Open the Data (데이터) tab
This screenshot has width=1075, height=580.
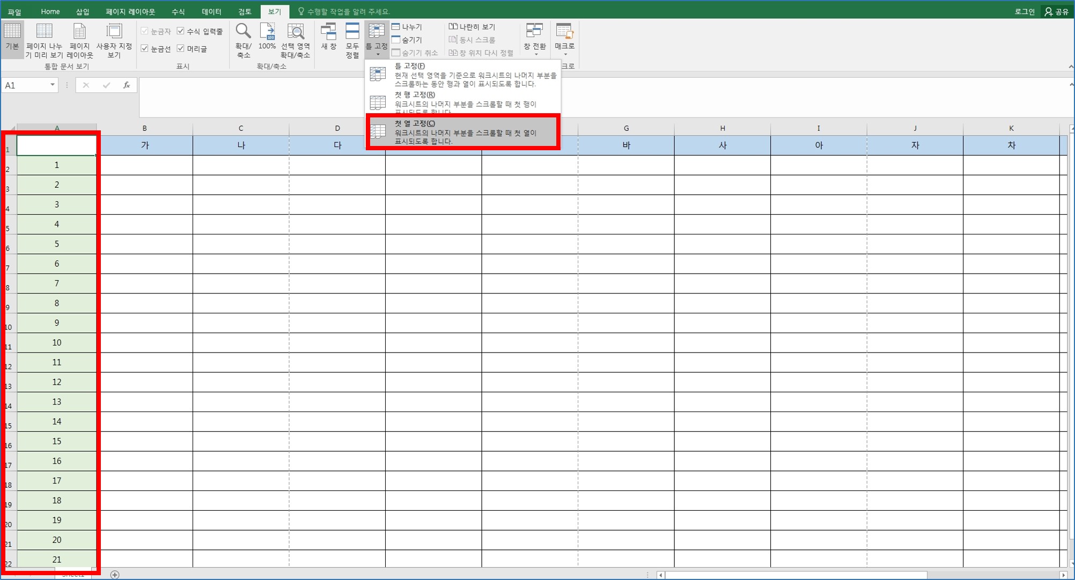coord(211,11)
